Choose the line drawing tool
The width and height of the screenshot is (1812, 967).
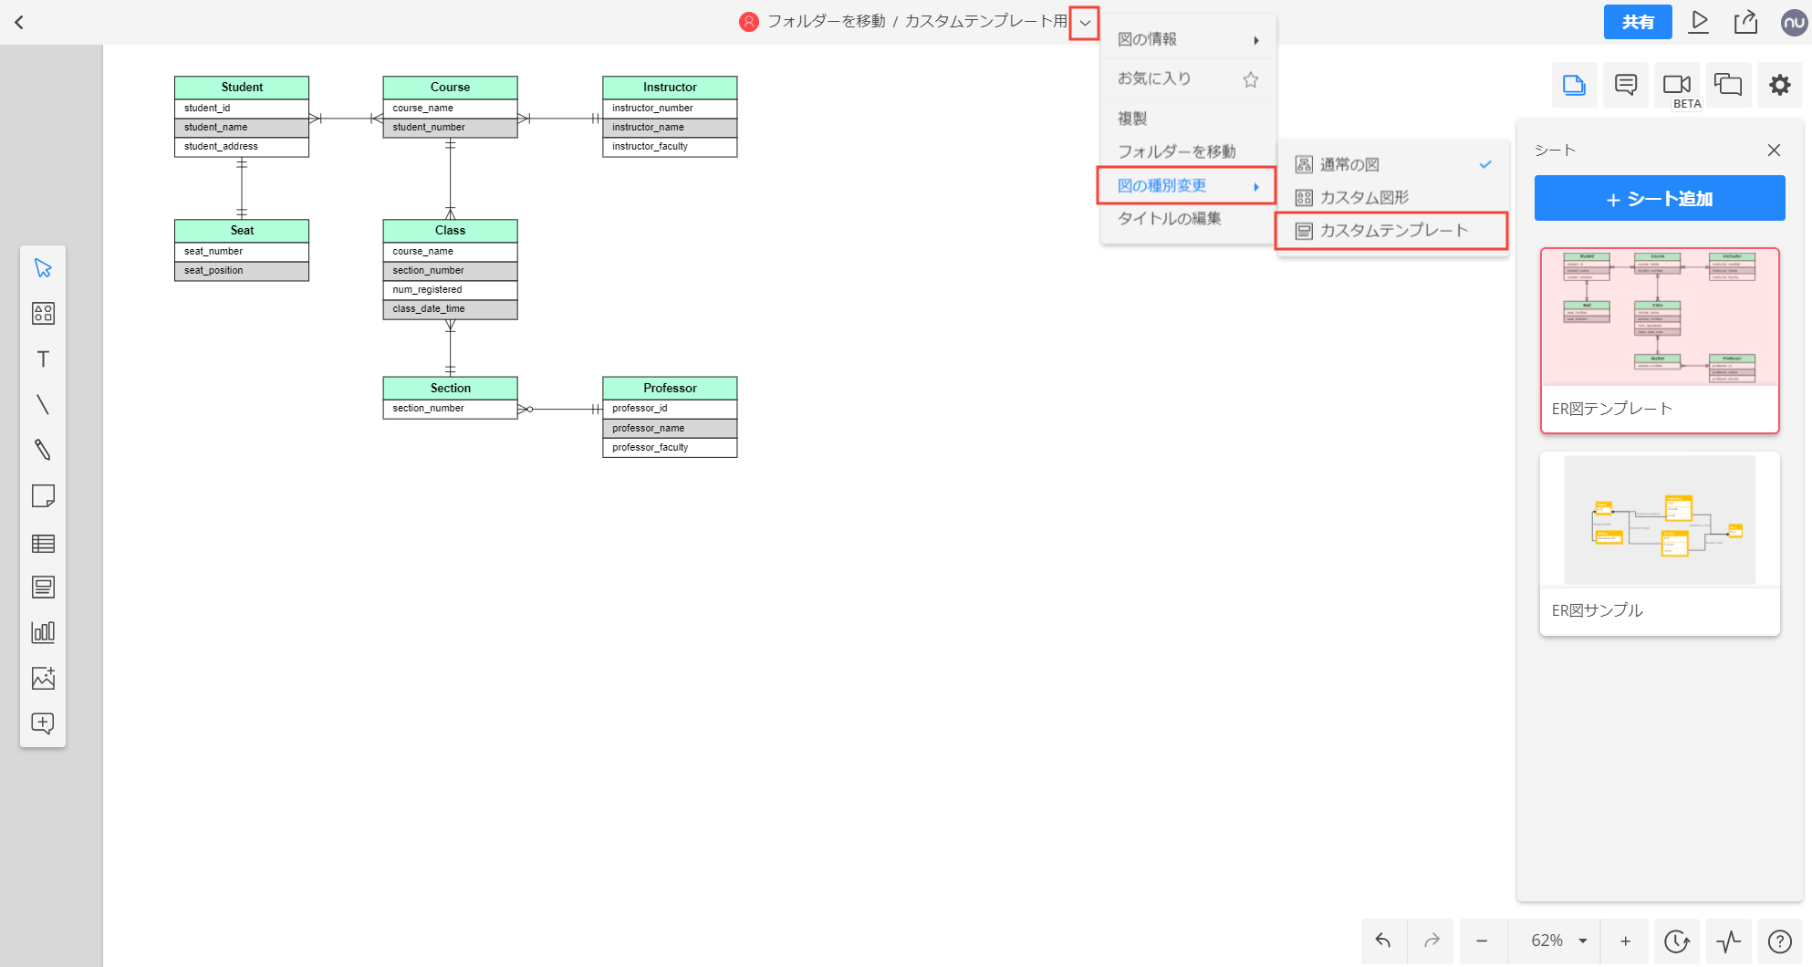click(43, 405)
